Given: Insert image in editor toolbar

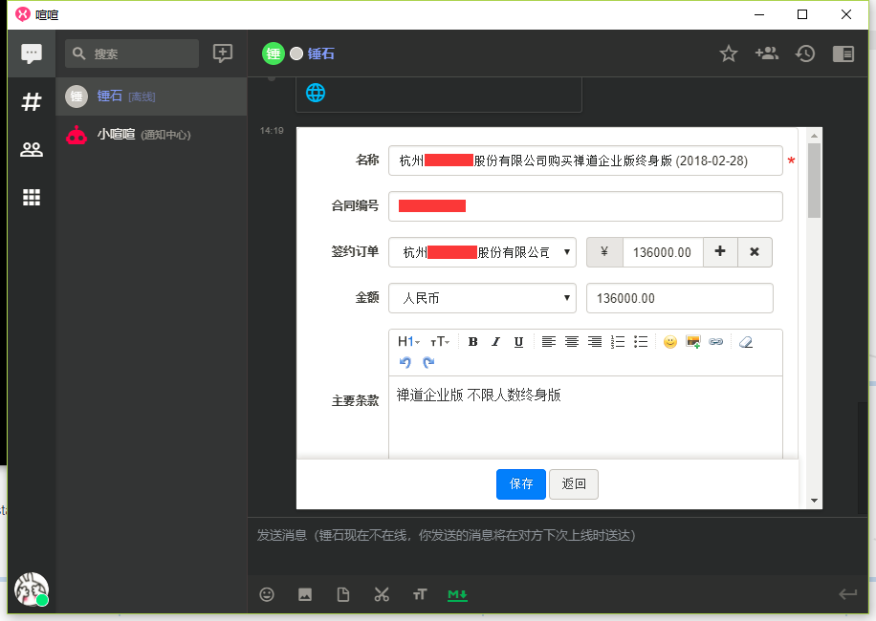Looking at the screenshot, I should (692, 341).
